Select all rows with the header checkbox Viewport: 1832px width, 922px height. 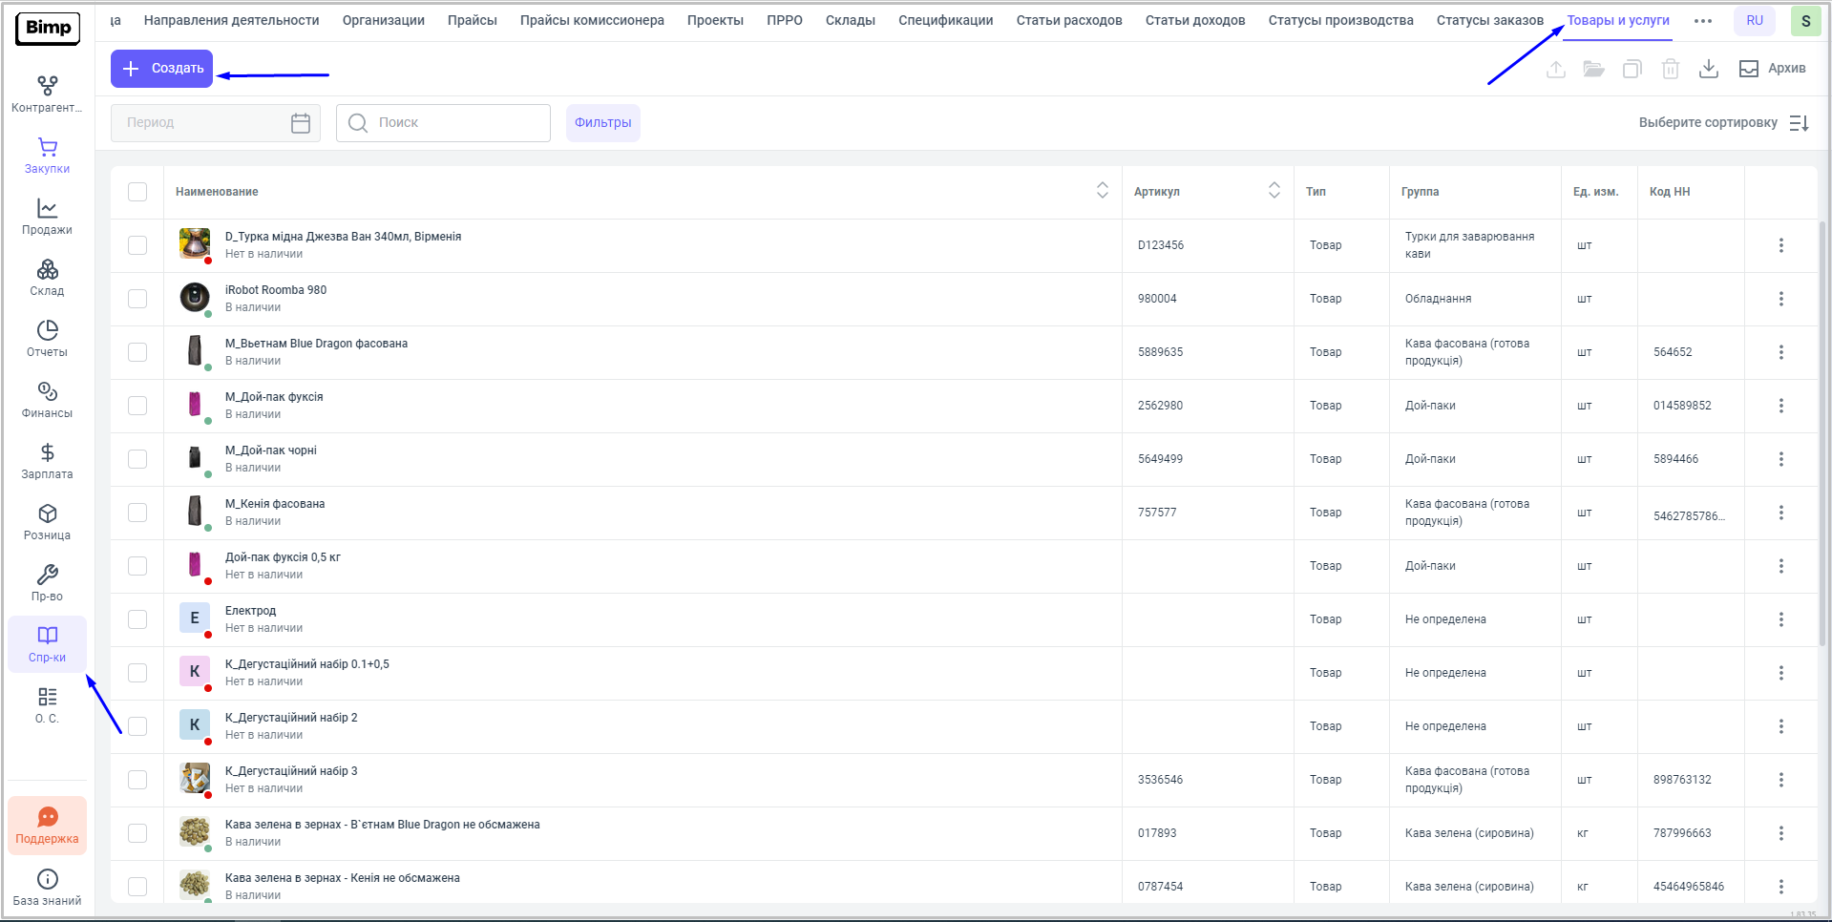137,192
